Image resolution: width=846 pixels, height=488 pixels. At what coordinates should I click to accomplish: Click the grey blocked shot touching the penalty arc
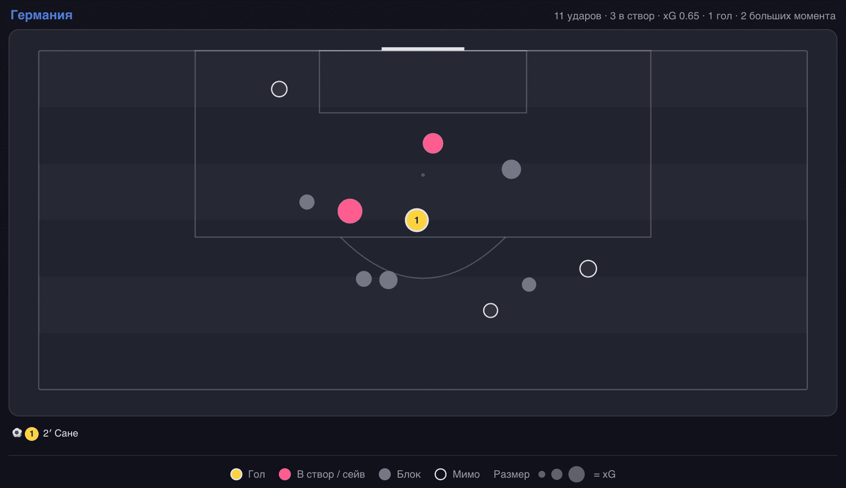388,280
